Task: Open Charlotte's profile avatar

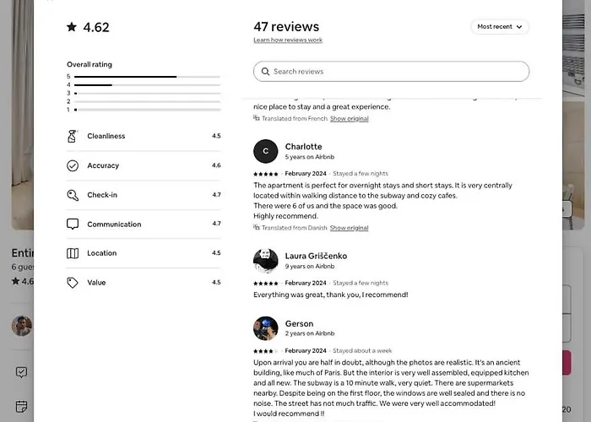Action: (x=265, y=151)
